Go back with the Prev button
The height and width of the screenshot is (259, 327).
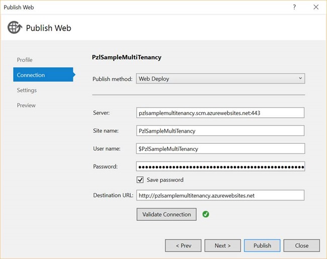pyautogui.click(x=183, y=245)
